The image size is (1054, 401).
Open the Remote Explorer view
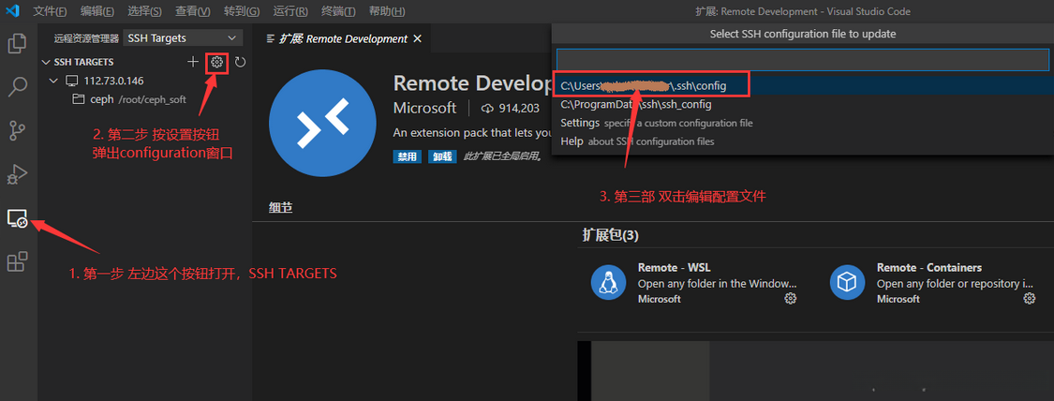coord(18,218)
